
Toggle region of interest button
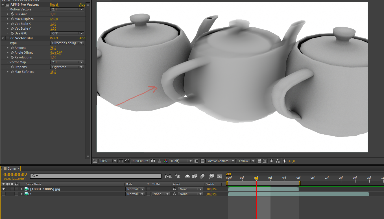point(197,161)
